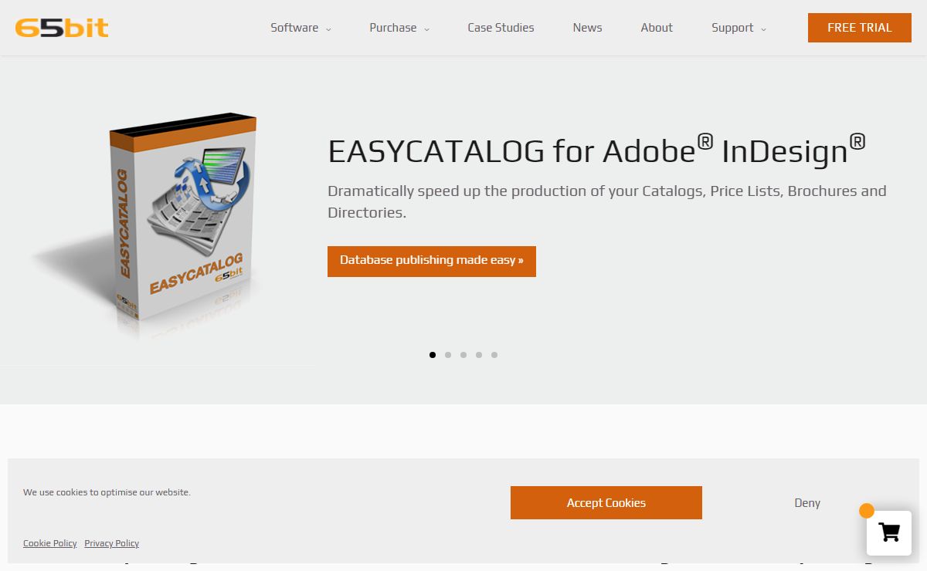Screen dimensions: 927x571
Task: Click the 65bit logo
Action: click(62, 28)
